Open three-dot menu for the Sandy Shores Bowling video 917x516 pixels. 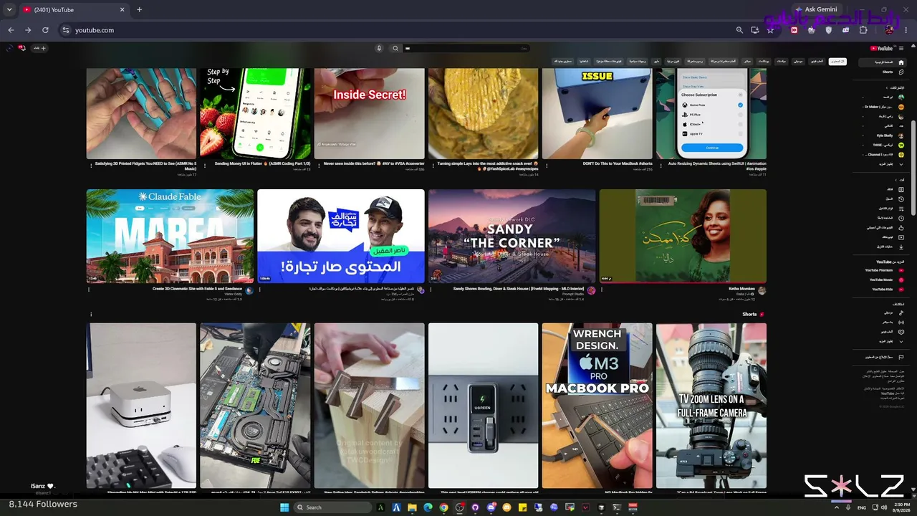(x=431, y=290)
